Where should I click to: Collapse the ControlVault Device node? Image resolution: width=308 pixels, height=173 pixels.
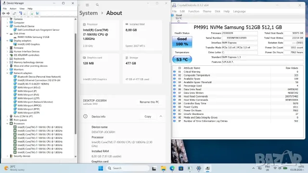[8, 26]
